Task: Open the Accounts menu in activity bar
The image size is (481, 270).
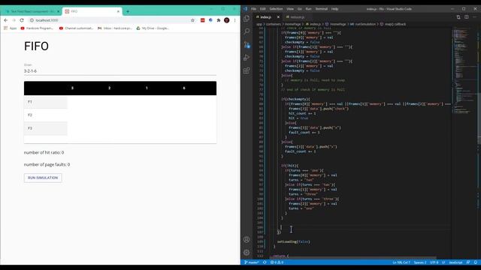Action: (247, 239)
